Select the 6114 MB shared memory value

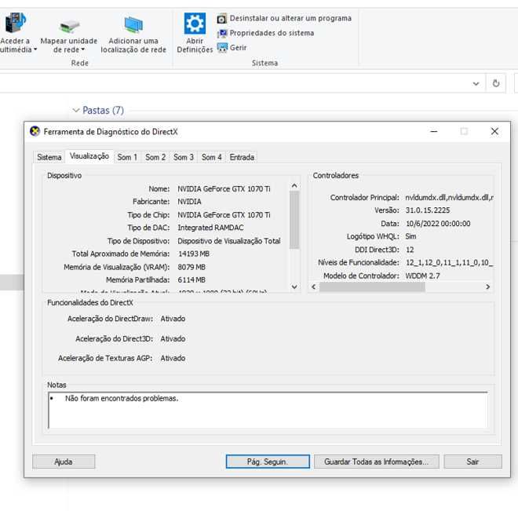[192, 279]
